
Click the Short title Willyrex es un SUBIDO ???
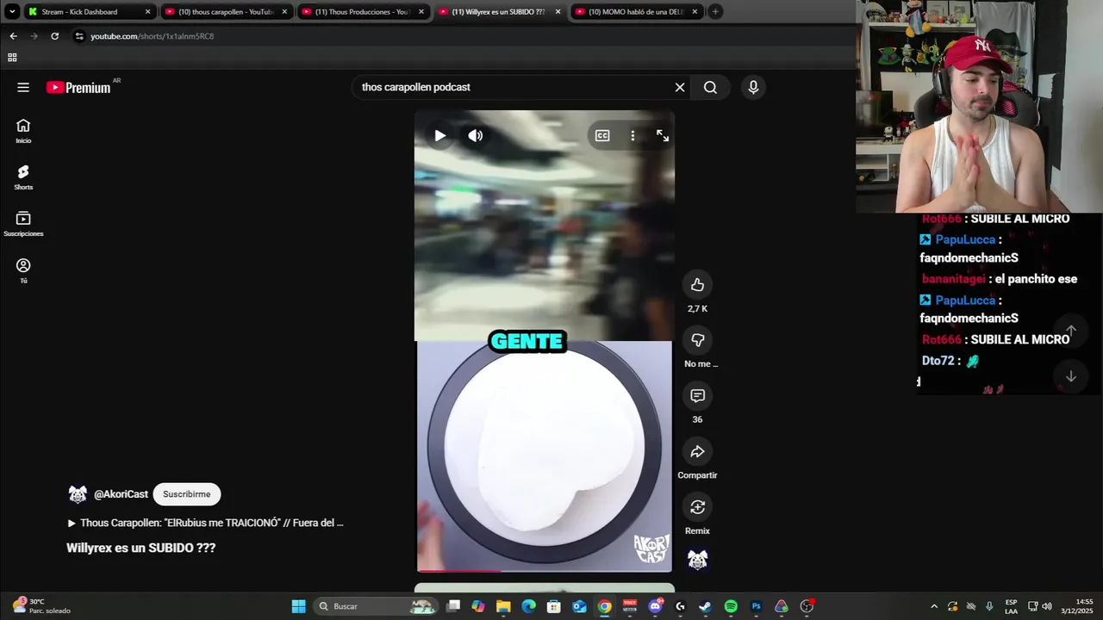coord(141,548)
